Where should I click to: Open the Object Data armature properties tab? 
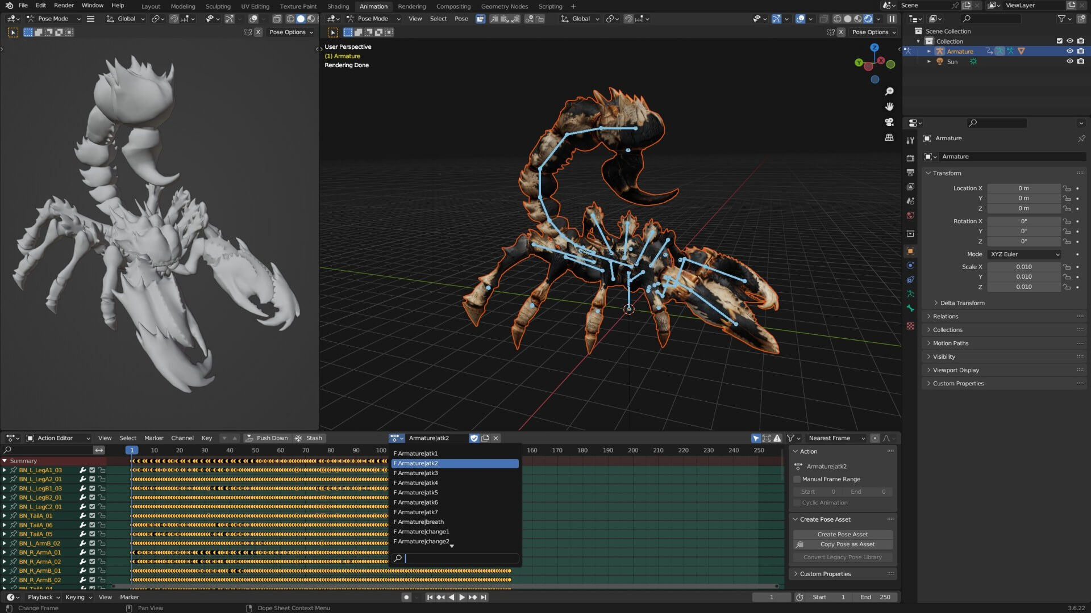910,294
